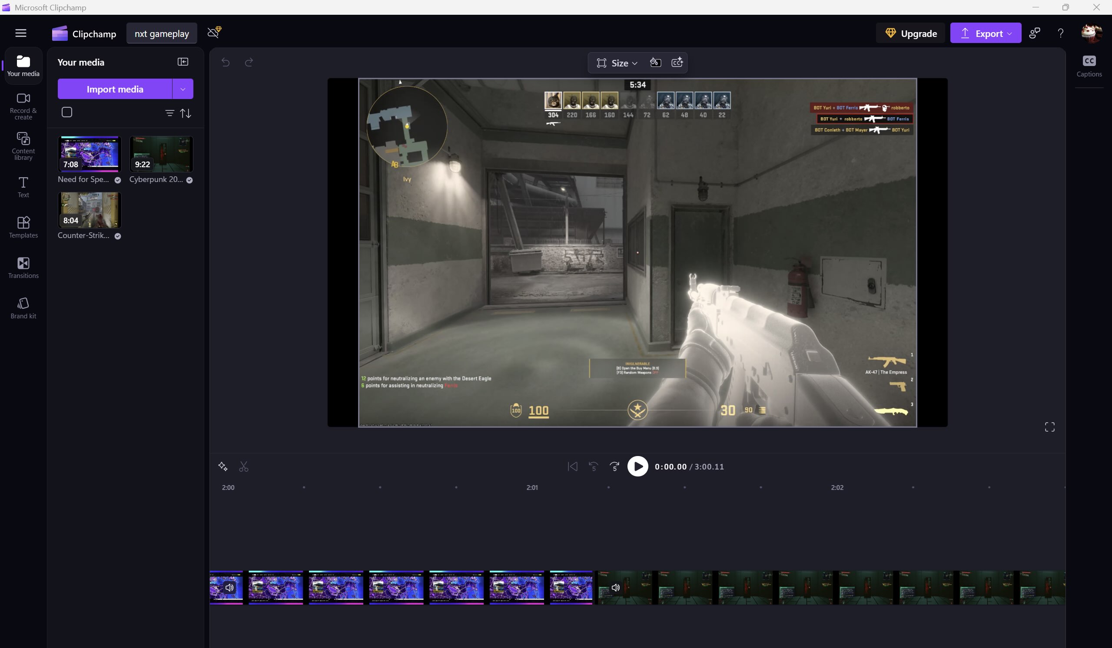Expand the Import media dropdown arrow
The image size is (1112, 648).
tap(183, 89)
